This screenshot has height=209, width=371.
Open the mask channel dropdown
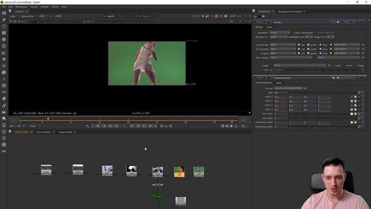click(x=300, y=66)
